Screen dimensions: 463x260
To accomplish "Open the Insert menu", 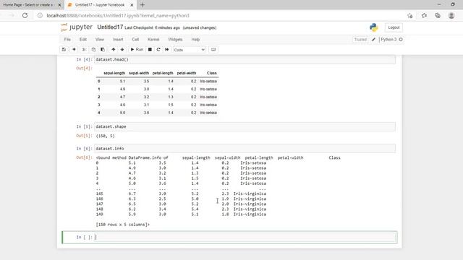I will coord(118,39).
